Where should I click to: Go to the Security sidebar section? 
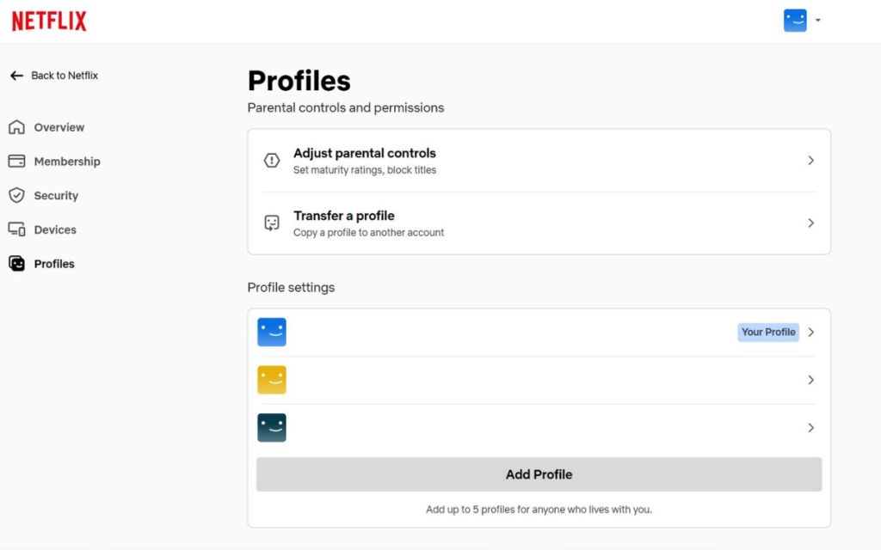click(56, 196)
